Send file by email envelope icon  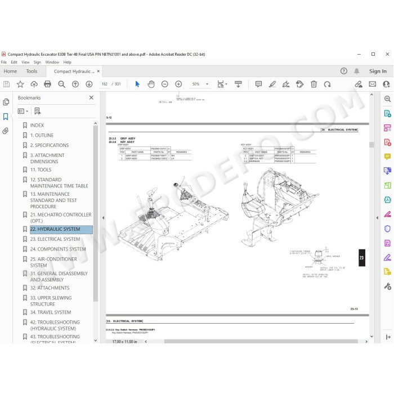(373, 84)
